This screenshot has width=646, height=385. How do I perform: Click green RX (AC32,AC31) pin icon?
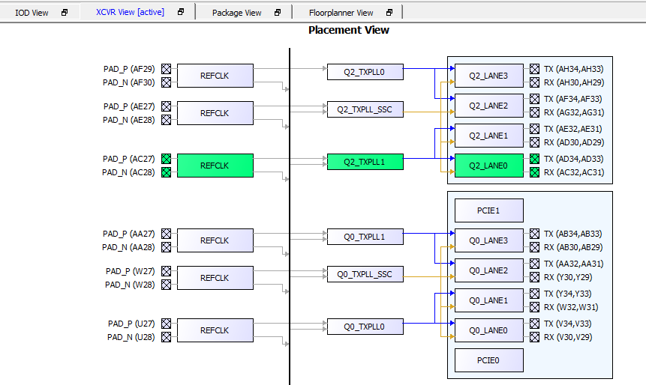(534, 172)
